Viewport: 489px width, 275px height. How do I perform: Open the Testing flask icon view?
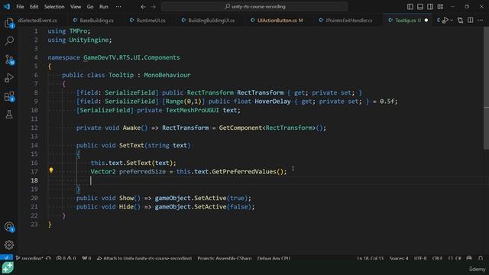[x=9, y=115]
